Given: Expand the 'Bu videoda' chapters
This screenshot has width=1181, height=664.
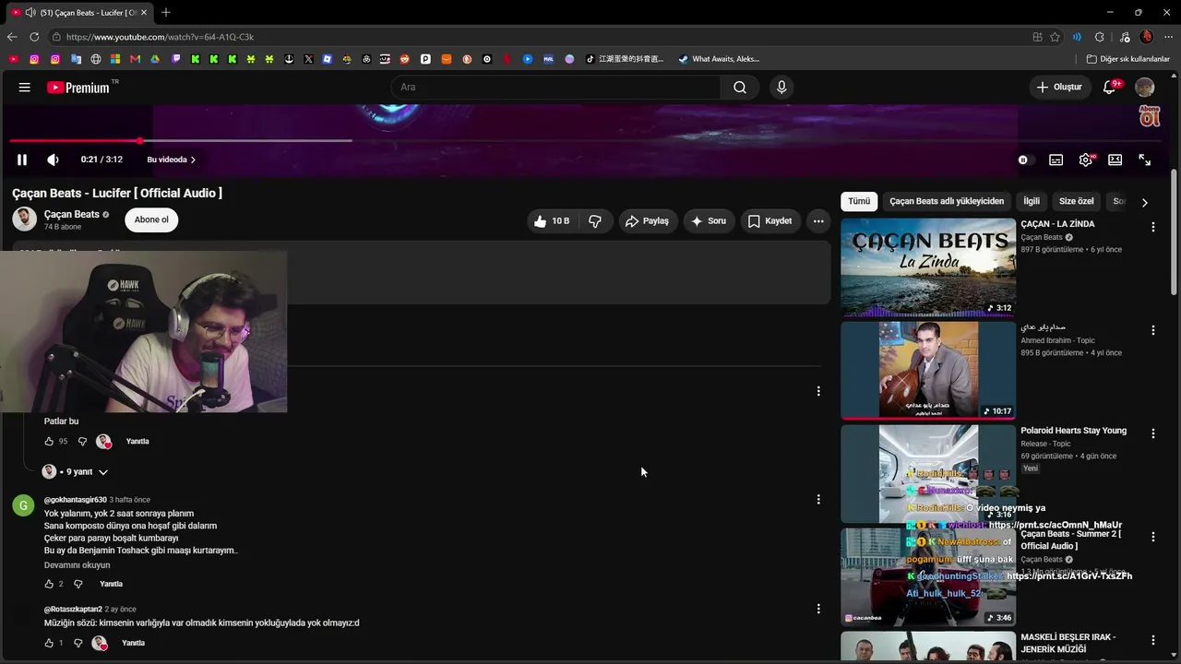Looking at the screenshot, I should click(x=172, y=160).
